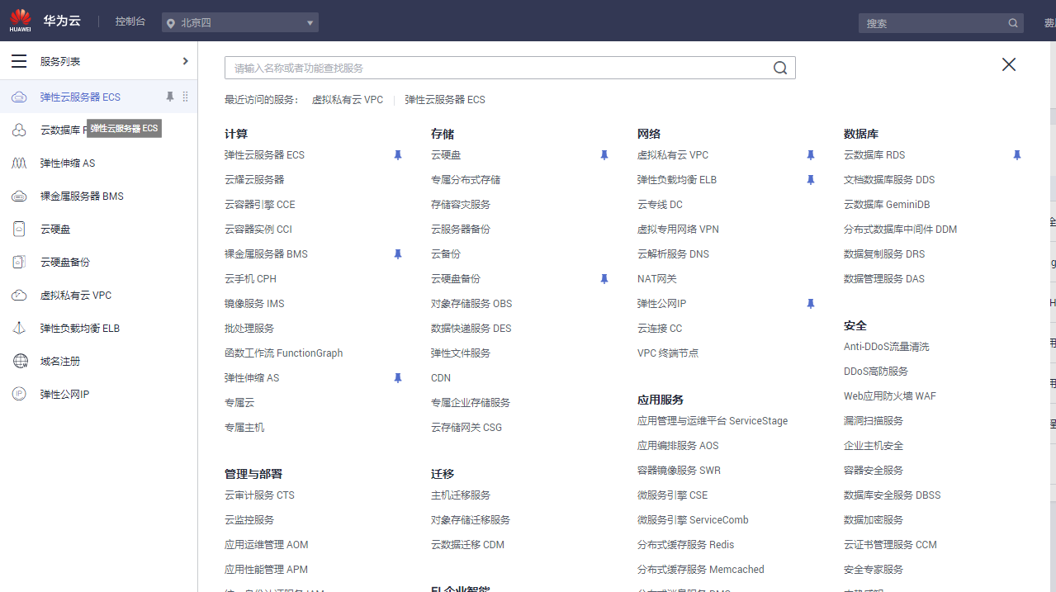Select 裸金属服务器 BMS in the sidebar
Screen dimensions: 1056x592
tap(82, 197)
